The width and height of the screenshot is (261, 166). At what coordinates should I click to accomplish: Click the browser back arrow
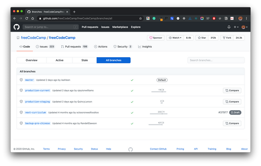click(x=15, y=18)
